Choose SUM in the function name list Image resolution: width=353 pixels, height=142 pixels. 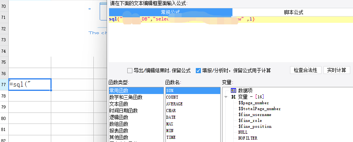coord(193,90)
